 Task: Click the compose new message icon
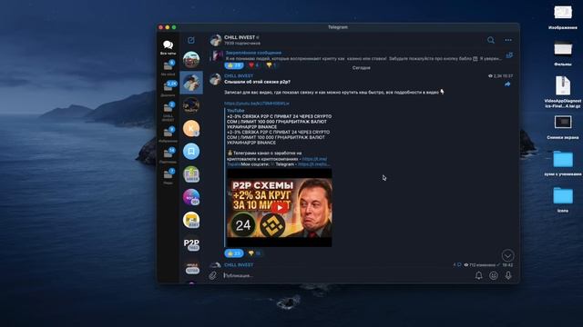click(191, 40)
